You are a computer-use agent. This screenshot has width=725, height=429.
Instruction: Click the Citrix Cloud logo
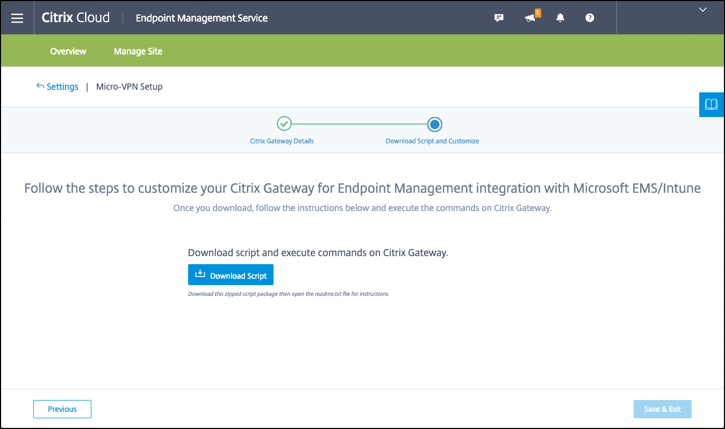[76, 18]
